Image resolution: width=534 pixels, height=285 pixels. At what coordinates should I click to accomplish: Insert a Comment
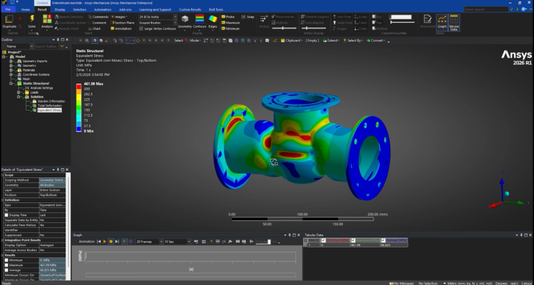point(97,23)
